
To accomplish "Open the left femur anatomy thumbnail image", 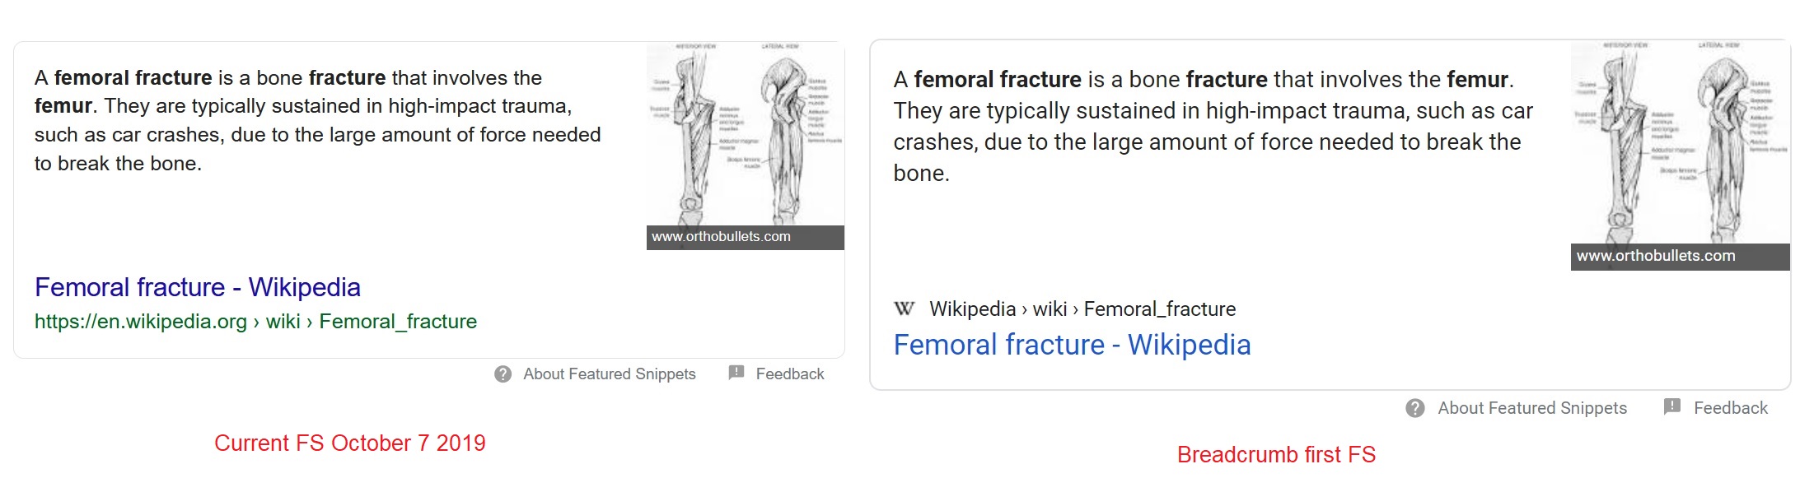I will point(746,135).
